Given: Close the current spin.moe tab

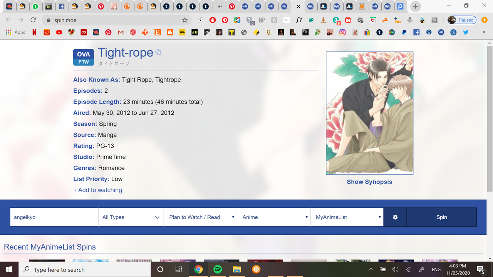Looking at the screenshot, I should pos(298,7).
